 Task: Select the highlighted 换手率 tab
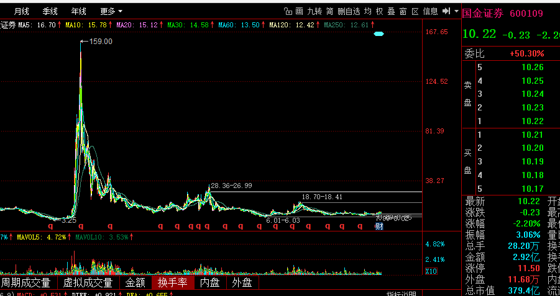[x=173, y=283]
